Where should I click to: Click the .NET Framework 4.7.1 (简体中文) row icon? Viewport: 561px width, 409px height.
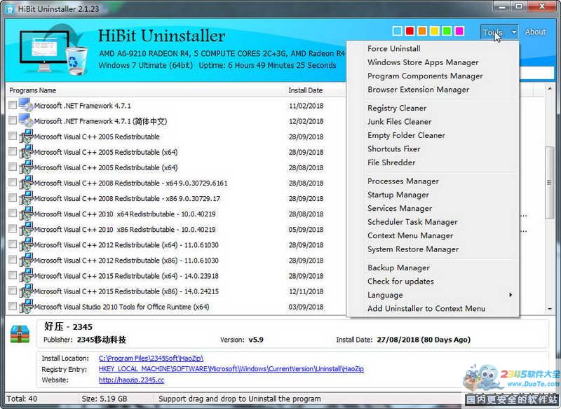coord(26,120)
